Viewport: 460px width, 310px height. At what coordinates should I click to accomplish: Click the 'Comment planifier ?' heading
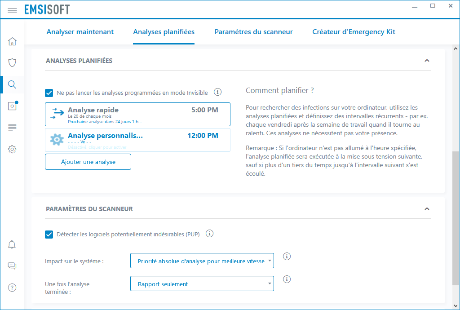point(279,90)
